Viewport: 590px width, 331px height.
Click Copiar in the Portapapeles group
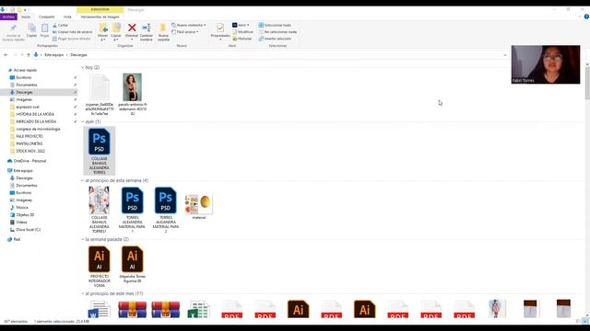[x=31, y=30]
